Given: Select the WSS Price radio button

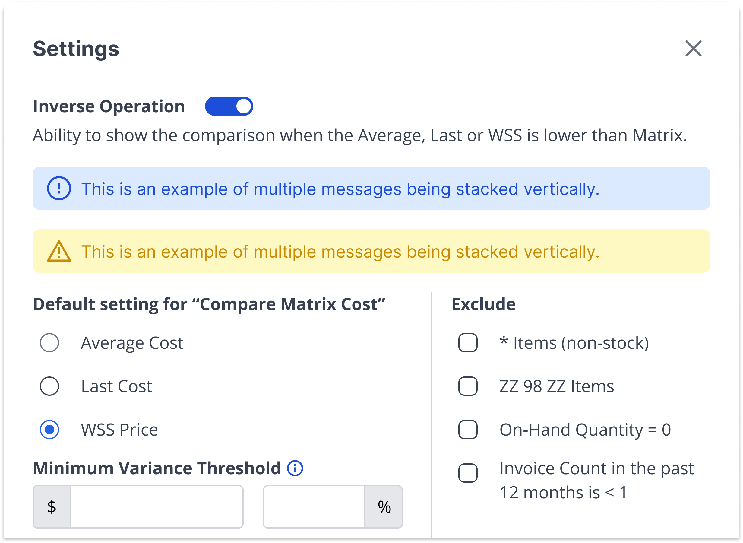Looking at the screenshot, I should tap(49, 430).
